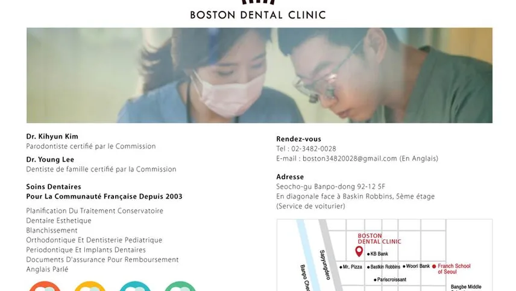The image size is (516, 291).
Task: Click 'Orthodontique Et Dentisterie Pediatrique'
Action: (94, 240)
